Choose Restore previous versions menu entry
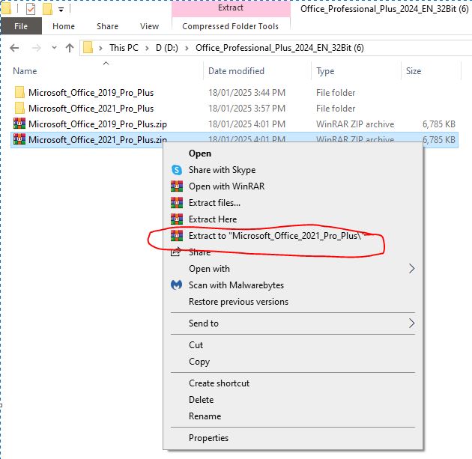This screenshot has width=472, height=459. (238, 302)
